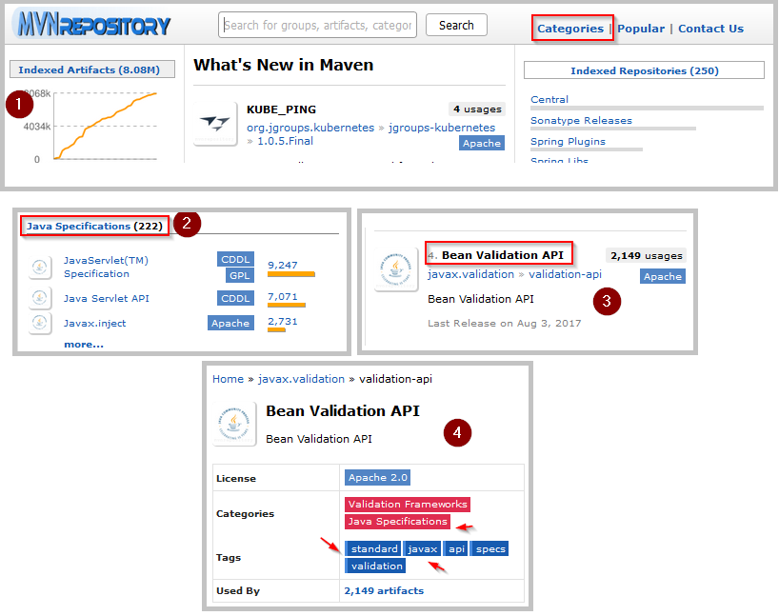
Task: Open the Sonatype Releases repository link
Action: point(581,120)
